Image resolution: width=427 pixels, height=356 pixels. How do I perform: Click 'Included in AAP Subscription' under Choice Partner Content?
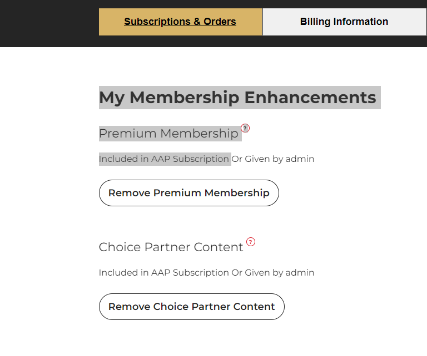163,273
